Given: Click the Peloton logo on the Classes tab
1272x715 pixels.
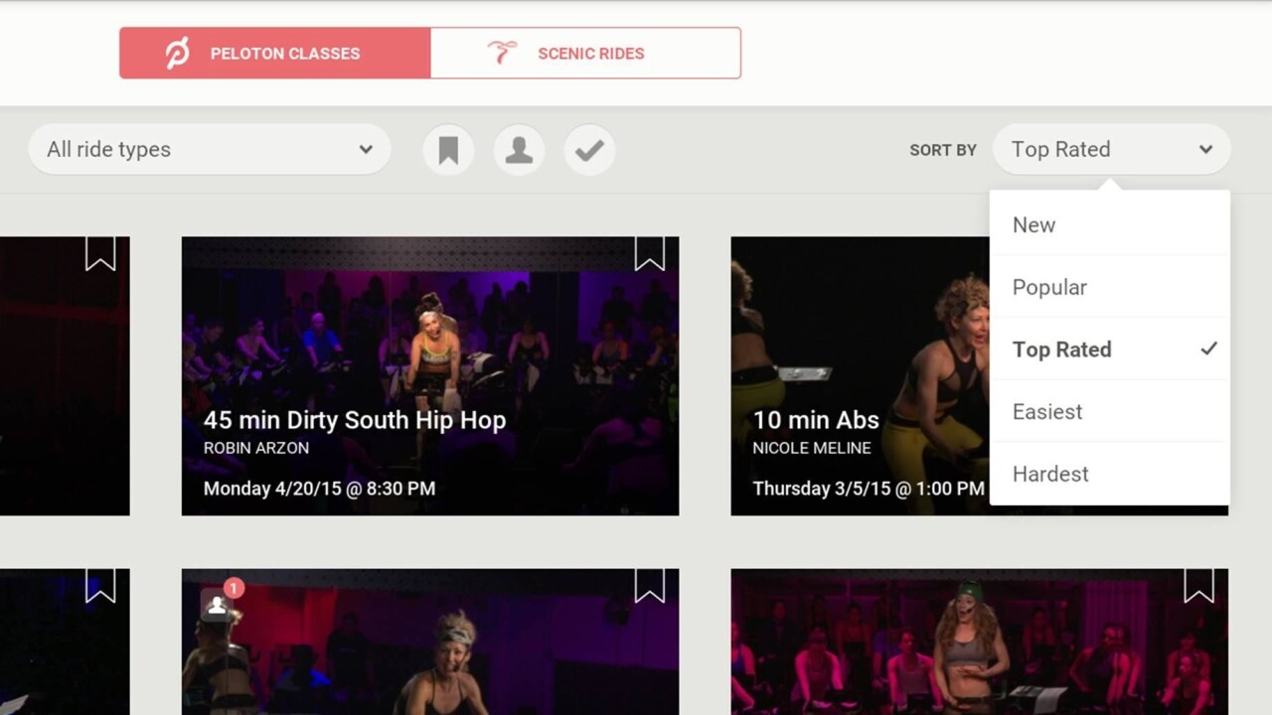Looking at the screenshot, I should click(175, 53).
